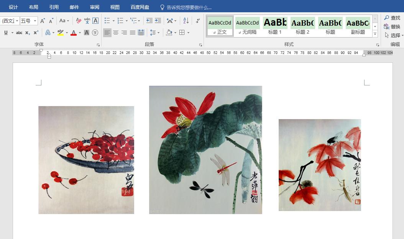Expand the line spacing dropdown
The height and width of the screenshot is (239, 404).
tap(158, 33)
